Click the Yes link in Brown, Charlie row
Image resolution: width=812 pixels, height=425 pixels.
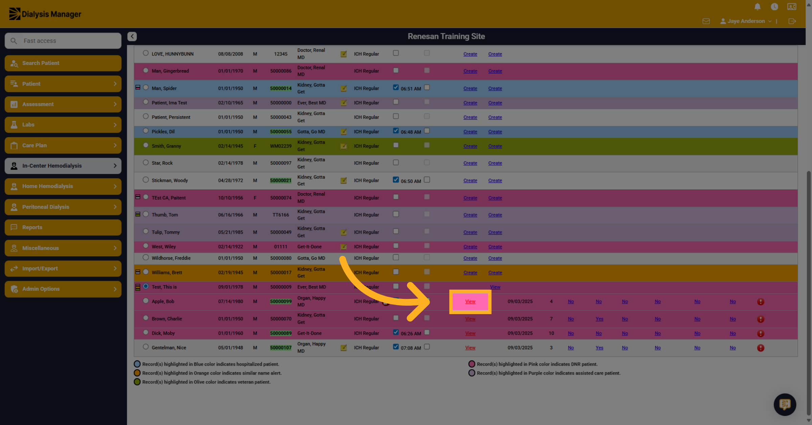[599, 319]
